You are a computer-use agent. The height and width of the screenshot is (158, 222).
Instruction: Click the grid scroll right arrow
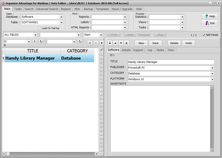(x=96, y=154)
